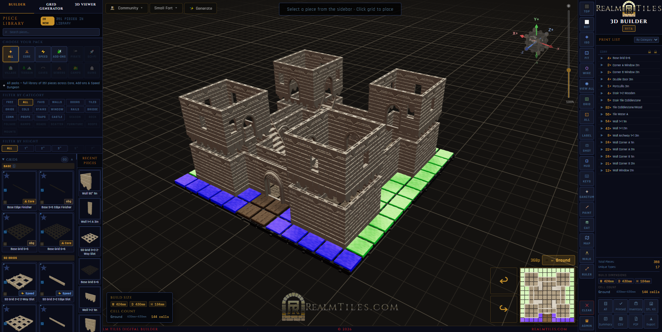Filter the piece category by STAIRS
The image size is (662, 332).
(x=41, y=109)
